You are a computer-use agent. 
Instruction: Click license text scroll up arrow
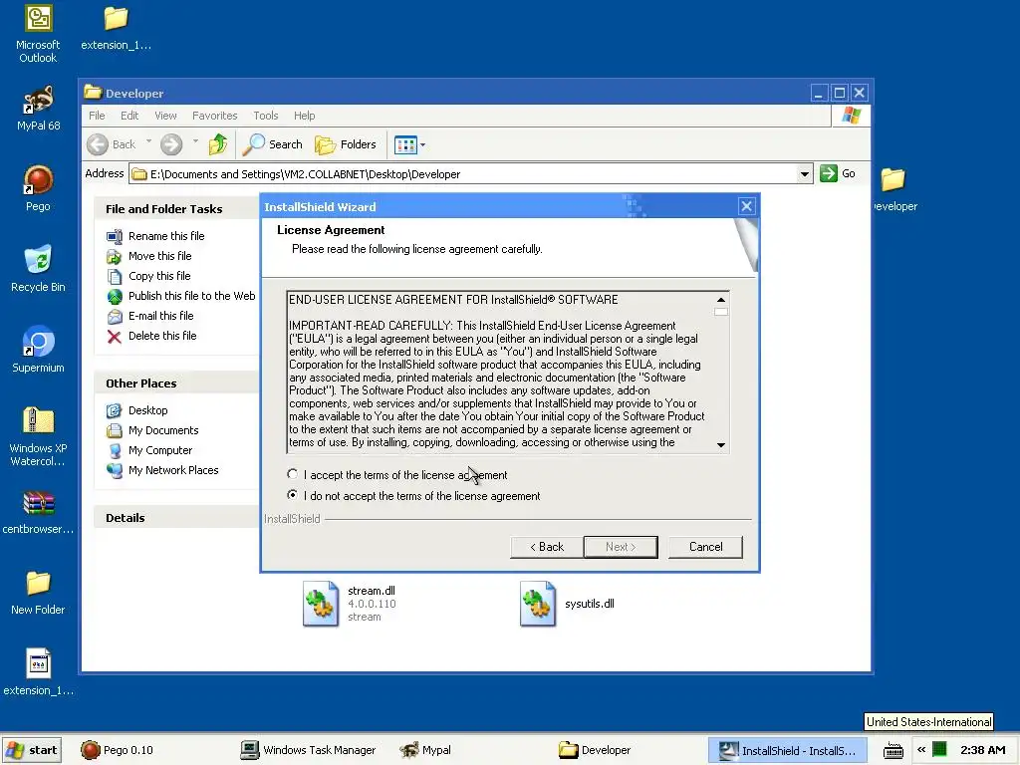721,300
